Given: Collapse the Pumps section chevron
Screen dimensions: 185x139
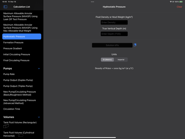Looking at the screenshot, I should [39, 69].
